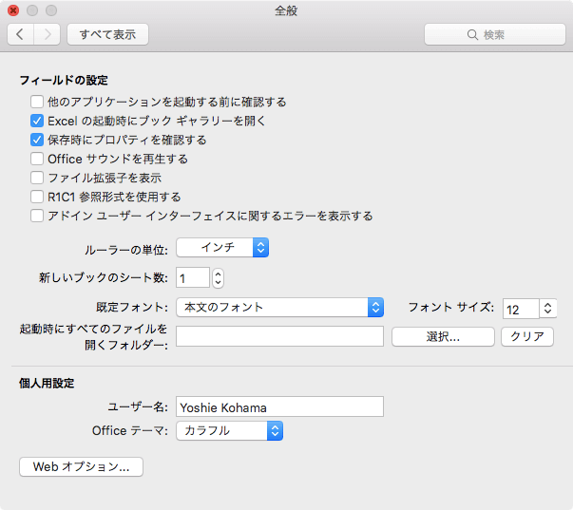
Task: Click the クリア button
Action: [527, 336]
